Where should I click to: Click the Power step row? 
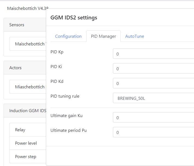click(26, 157)
